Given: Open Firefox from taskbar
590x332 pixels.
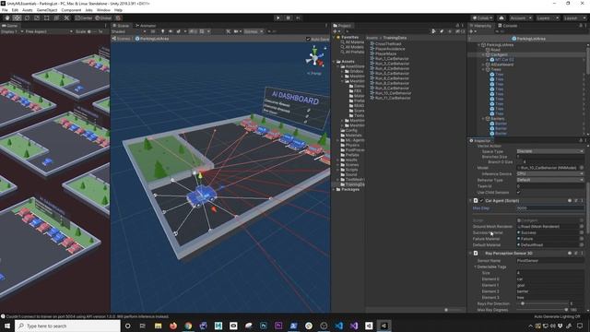Looking at the screenshot, I should coord(173,326).
